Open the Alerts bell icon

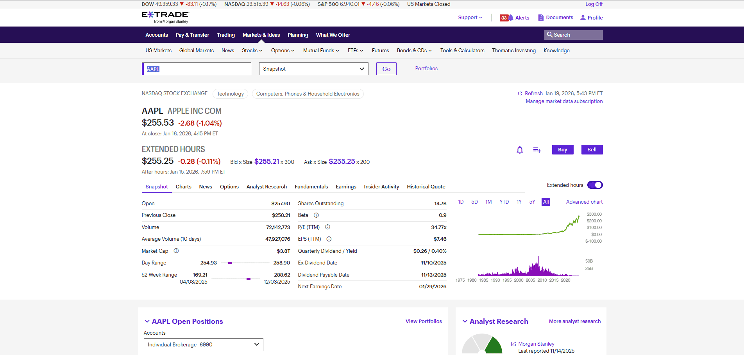tap(510, 18)
